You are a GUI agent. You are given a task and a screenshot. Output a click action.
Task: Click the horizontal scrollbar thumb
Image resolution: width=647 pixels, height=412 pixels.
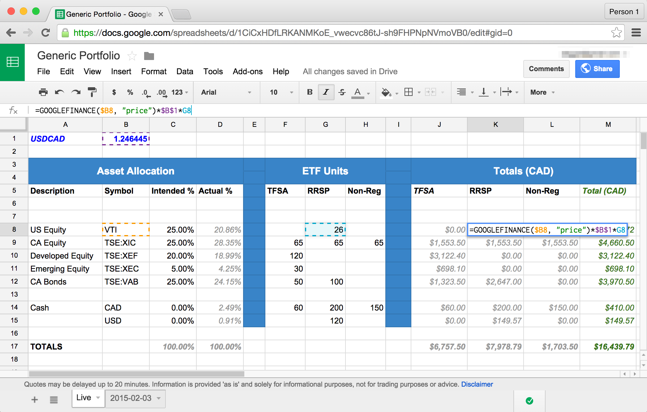tap(136, 374)
